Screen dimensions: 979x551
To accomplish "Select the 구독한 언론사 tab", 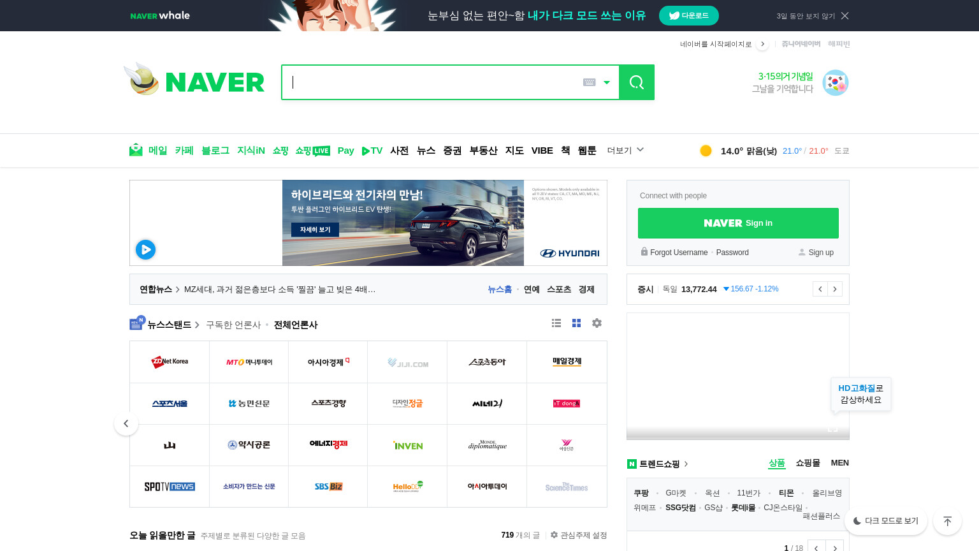I will [x=233, y=325].
